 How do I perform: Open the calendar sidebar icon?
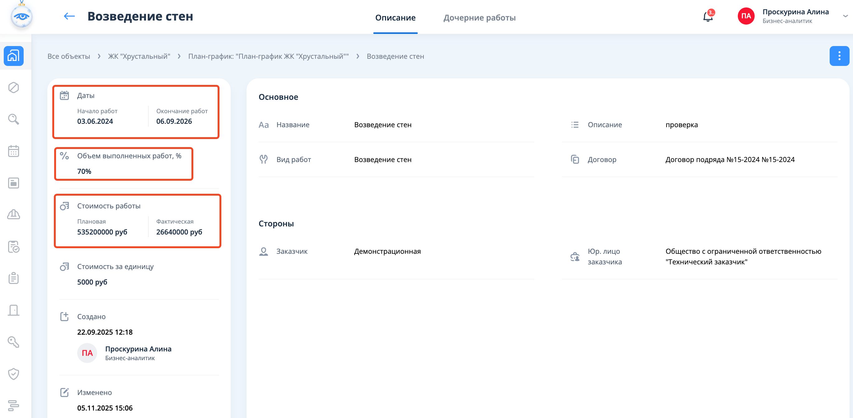(14, 151)
